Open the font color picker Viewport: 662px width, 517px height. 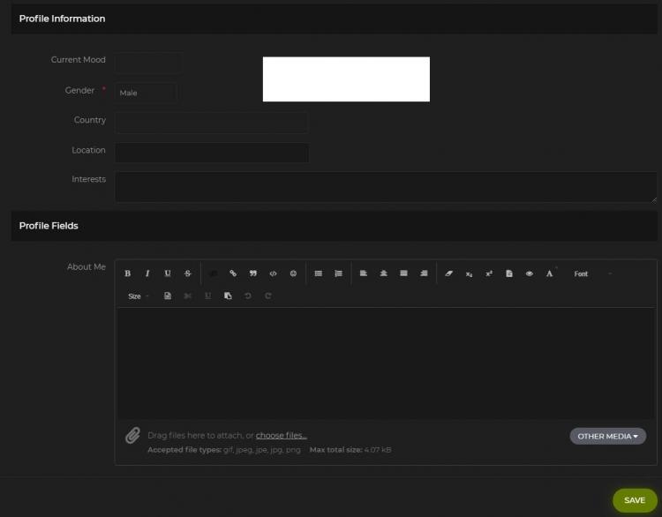click(550, 273)
